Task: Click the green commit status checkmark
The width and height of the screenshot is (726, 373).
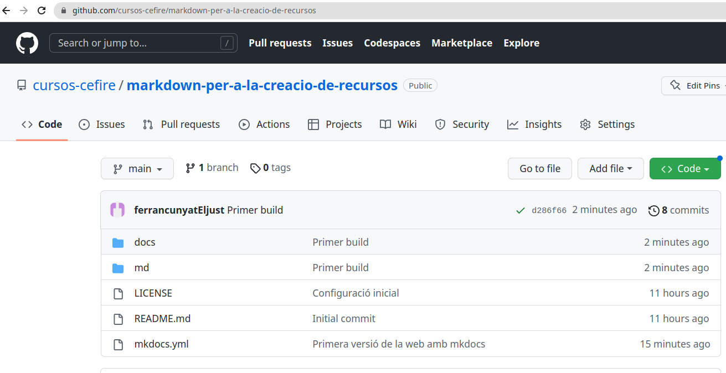Action: 521,210
